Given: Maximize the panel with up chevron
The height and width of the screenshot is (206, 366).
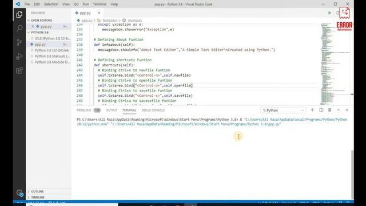Looking at the screenshot, I should tap(338, 110).
